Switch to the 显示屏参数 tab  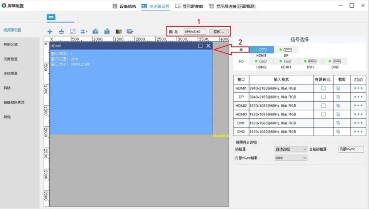pyautogui.click(x=189, y=6)
